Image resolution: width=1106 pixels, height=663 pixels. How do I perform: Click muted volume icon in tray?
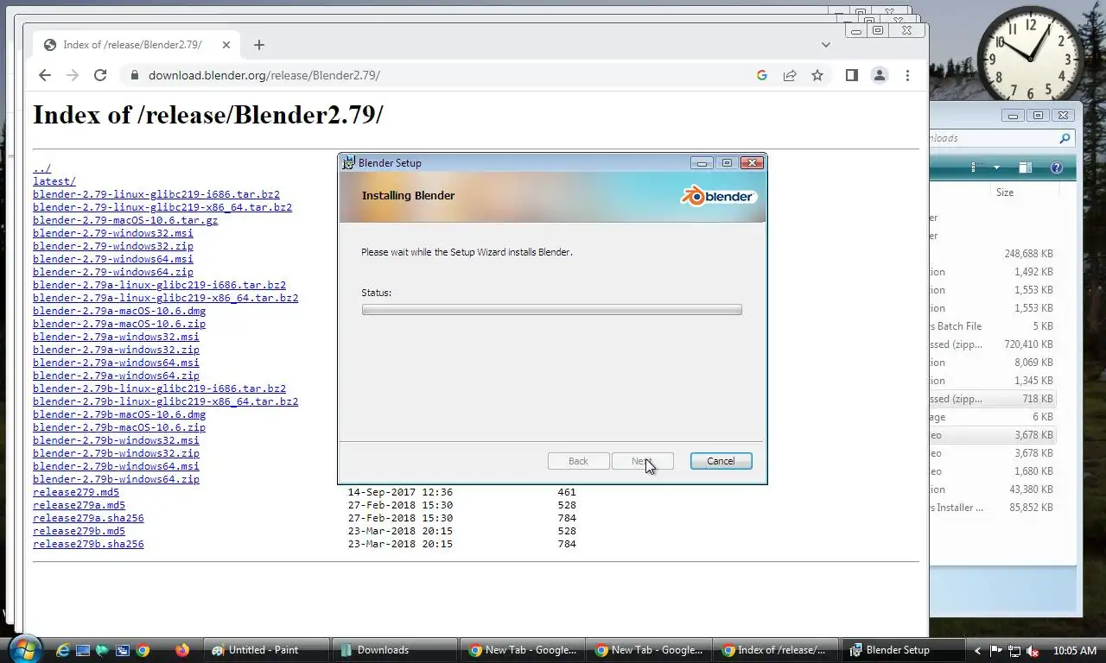tap(1033, 651)
